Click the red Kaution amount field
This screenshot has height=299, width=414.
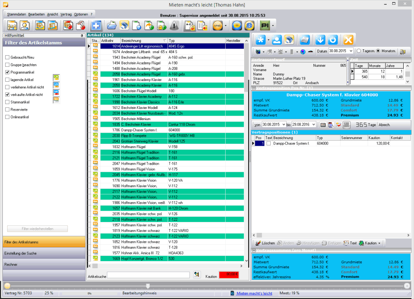(229, 275)
